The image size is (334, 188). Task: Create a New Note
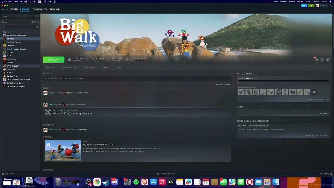tap(323, 113)
